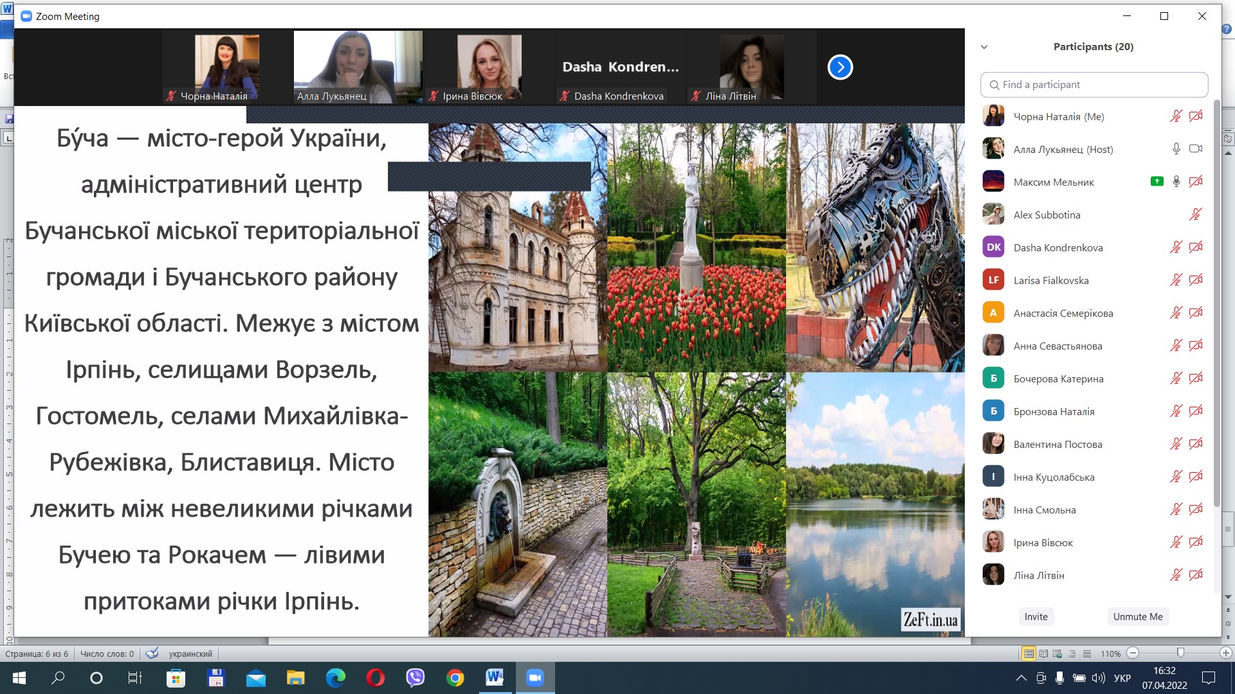Click the Invite button

pos(1036,616)
